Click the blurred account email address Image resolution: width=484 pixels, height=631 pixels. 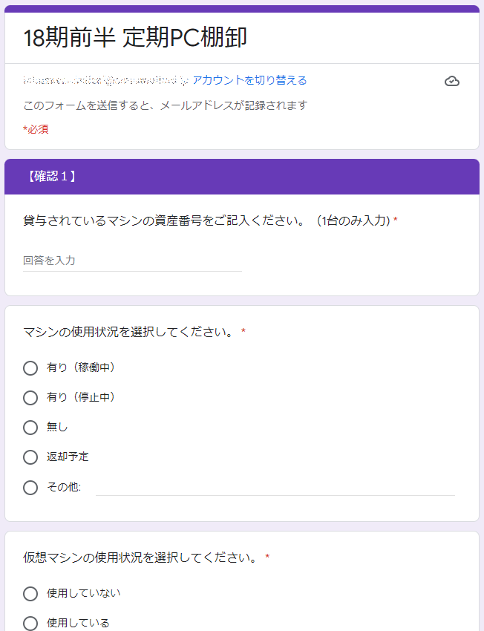[x=105, y=80]
